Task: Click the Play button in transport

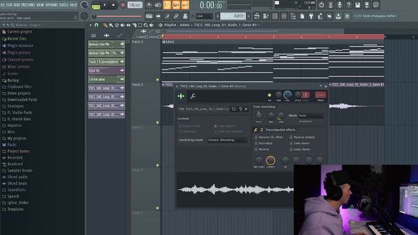Action: coord(104,5)
